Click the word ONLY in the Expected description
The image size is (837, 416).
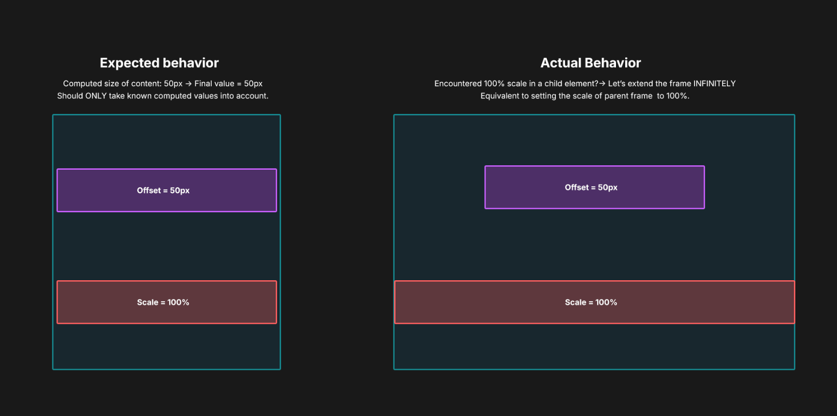pyautogui.click(x=95, y=96)
